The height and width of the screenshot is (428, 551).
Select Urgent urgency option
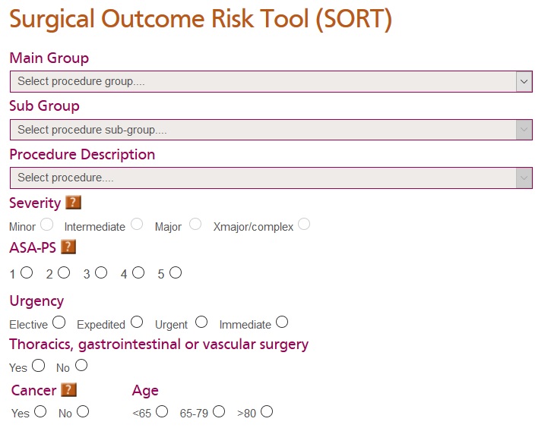(x=201, y=322)
